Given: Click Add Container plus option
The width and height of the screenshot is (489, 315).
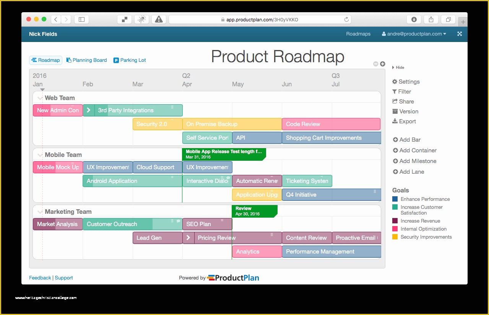Looking at the screenshot, I should [415, 150].
